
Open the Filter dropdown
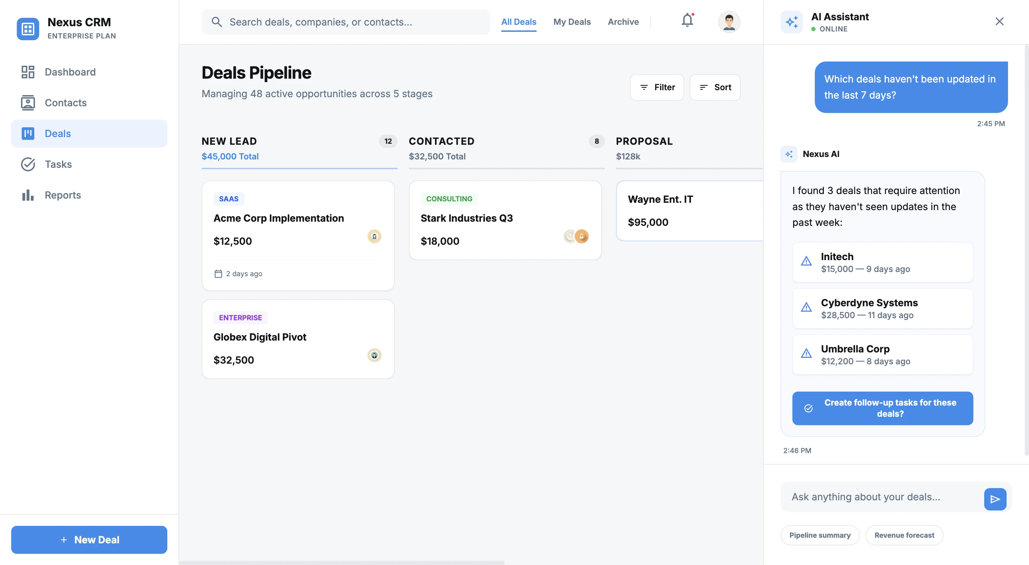click(657, 87)
